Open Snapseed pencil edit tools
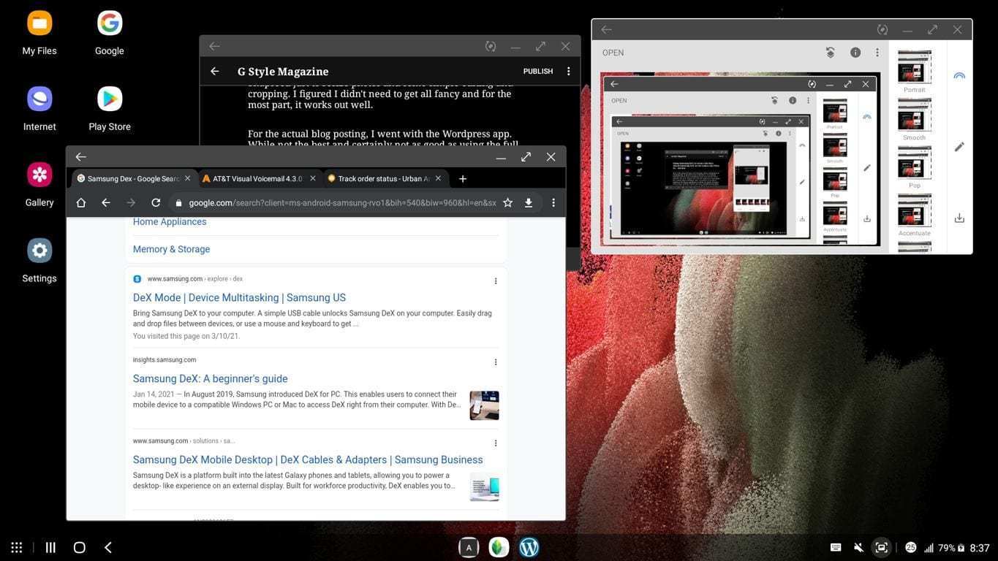 coord(959,147)
